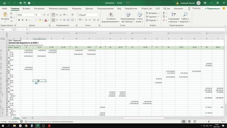Open Условное форматирование menu

tap(111, 17)
